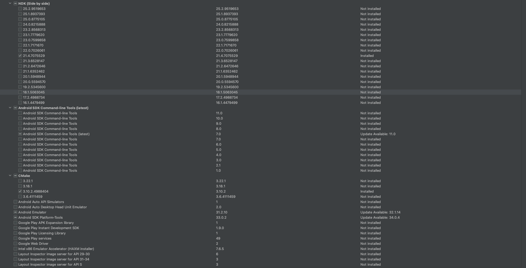
Task: Check Layout Inspector image server for API S
Action: coord(15,264)
